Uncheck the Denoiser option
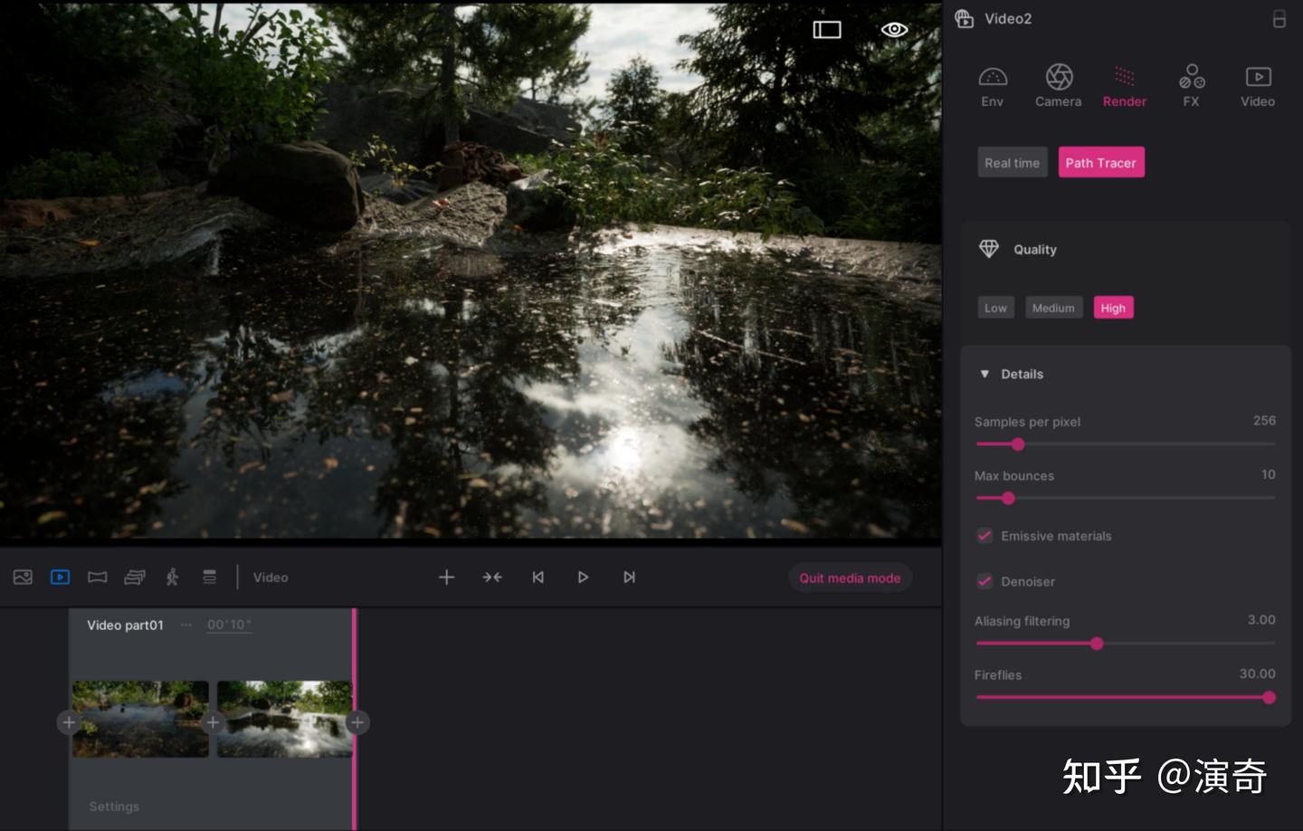Viewport: 1303px width, 831px height. [x=984, y=581]
